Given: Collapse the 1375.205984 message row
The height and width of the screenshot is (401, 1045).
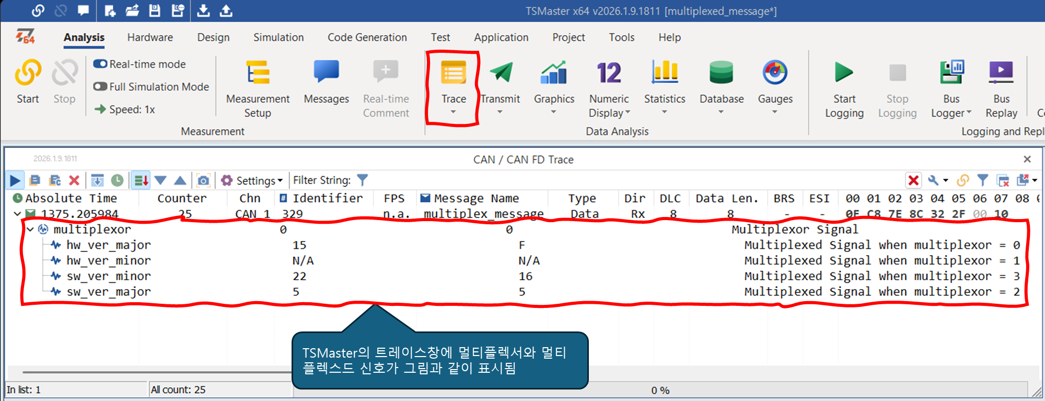Looking at the screenshot, I should coord(17,213).
